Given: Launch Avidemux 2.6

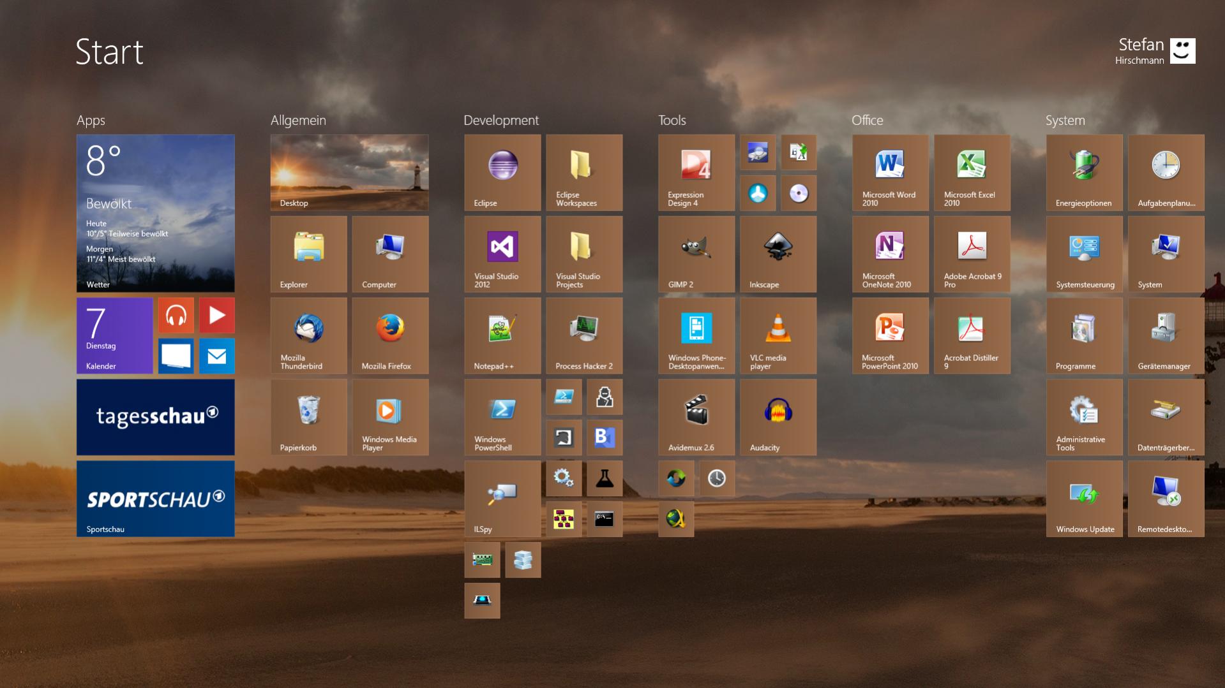Looking at the screenshot, I should tap(697, 417).
